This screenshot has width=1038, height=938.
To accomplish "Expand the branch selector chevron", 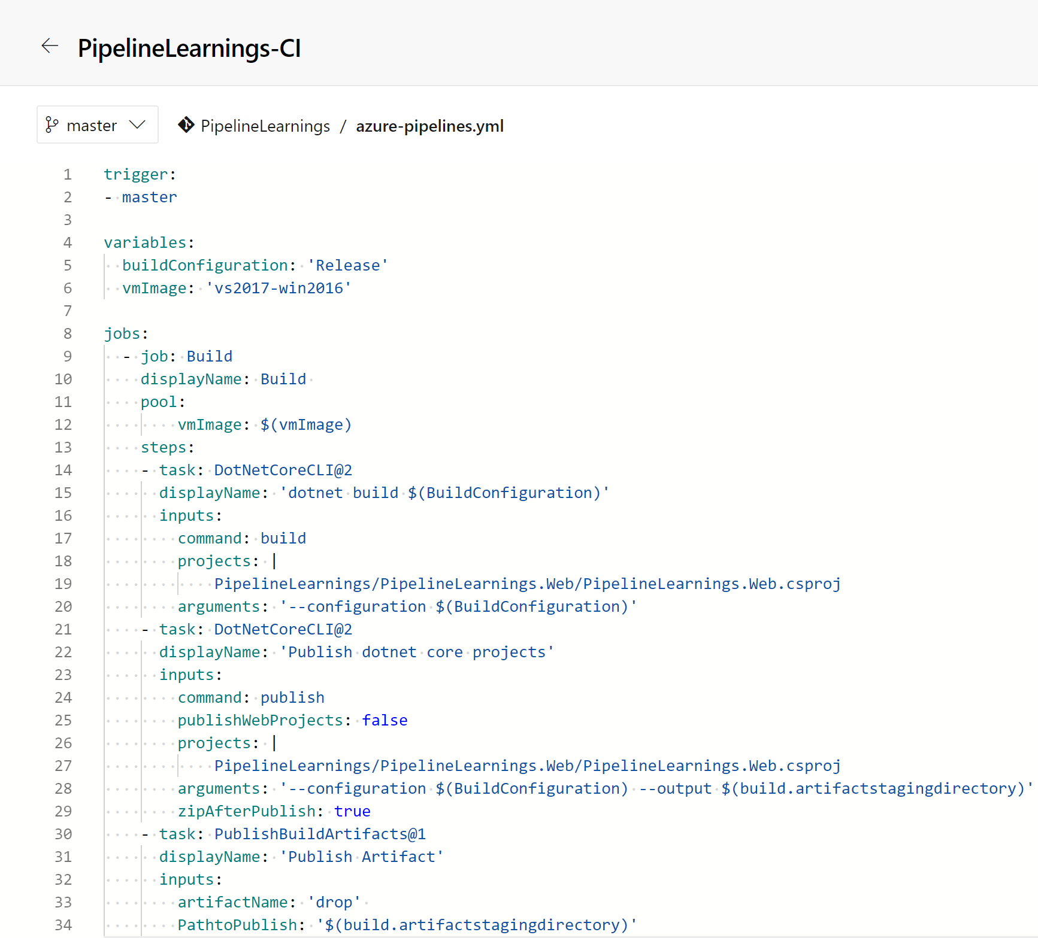I will click(138, 125).
